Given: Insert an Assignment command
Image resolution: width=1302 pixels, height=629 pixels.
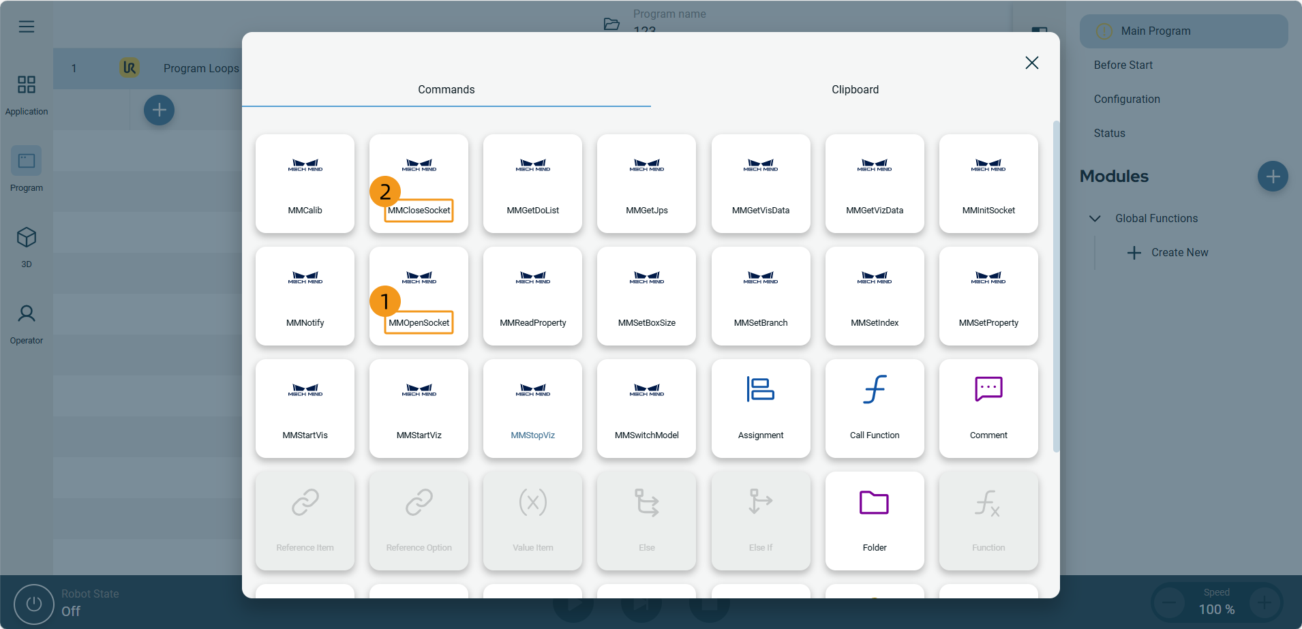Looking at the screenshot, I should pos(761,409).
